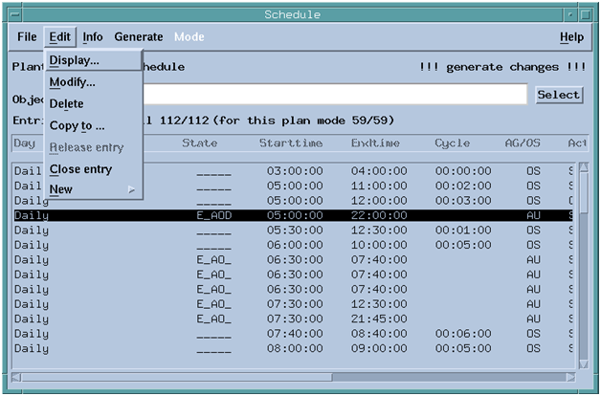601x396 pixels.
Task: Open the File menu
Action: [x=27, y=37]
